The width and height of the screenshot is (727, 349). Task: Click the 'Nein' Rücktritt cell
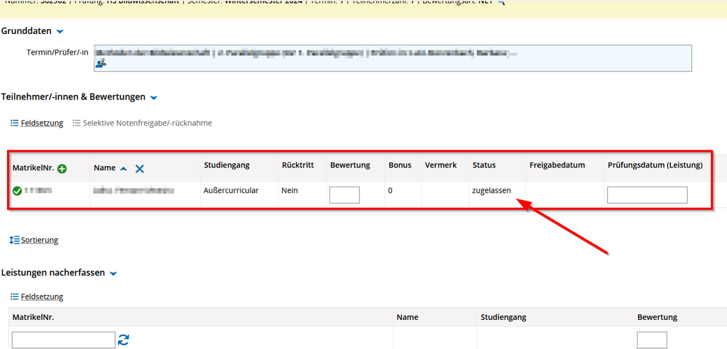click(290, 191)
